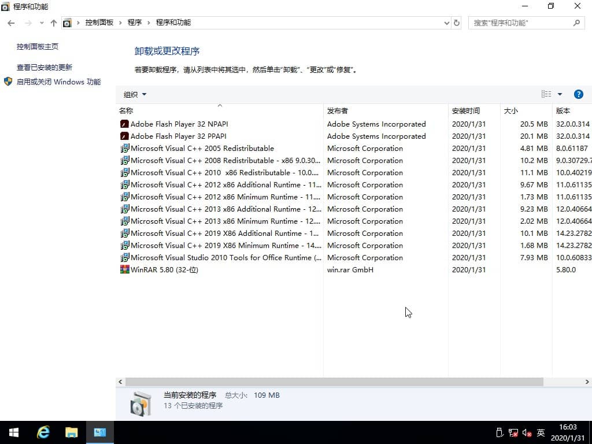The image size is (592, 444).
Task: Click the Control Panel taskbar button
Action: point(99,432)
